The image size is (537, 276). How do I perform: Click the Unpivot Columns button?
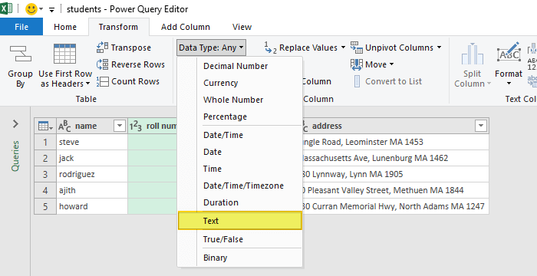click(392, 48)
